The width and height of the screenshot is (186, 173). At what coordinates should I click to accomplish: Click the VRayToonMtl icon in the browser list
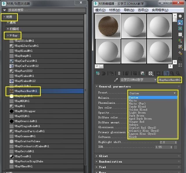(12, 156)
